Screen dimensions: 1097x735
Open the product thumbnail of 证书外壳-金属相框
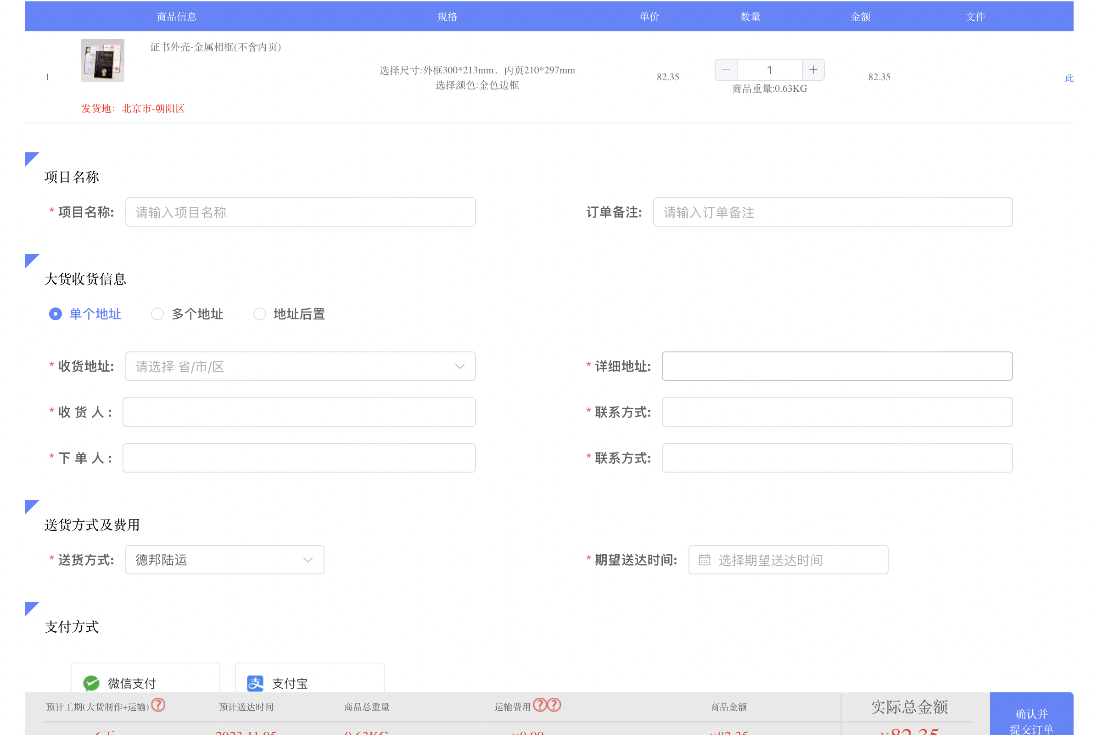tap(103, 61)
